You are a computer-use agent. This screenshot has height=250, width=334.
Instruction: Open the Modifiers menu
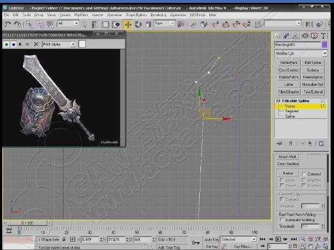point(81,15)
